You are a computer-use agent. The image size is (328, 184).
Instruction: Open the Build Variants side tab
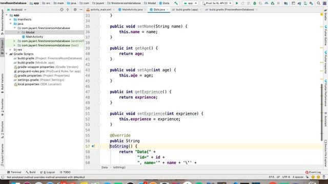pyautogui.click(x=2, y=83)
